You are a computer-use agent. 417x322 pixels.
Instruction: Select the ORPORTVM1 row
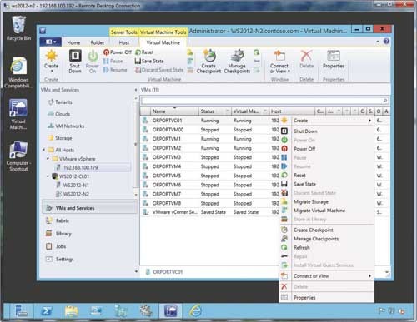tap(209, 139)
